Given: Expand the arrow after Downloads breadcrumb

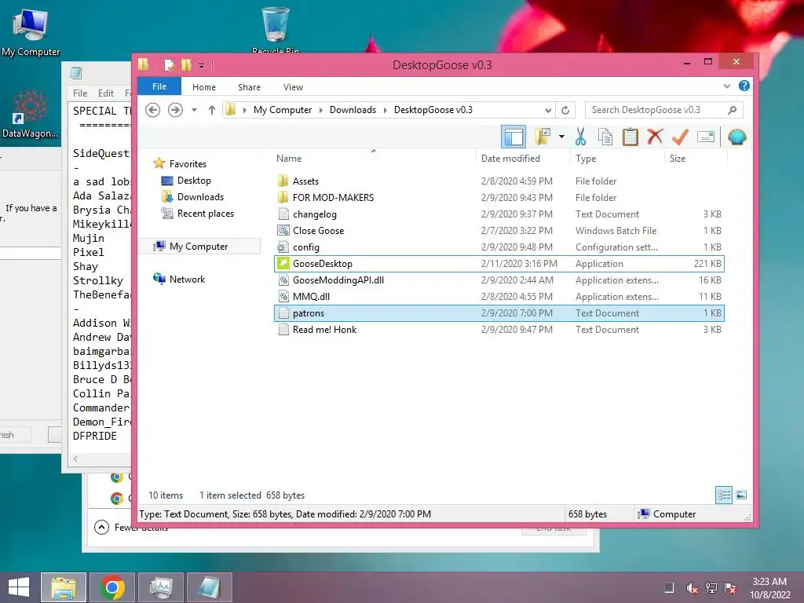Looking at the screenshot, I should 385,110.
